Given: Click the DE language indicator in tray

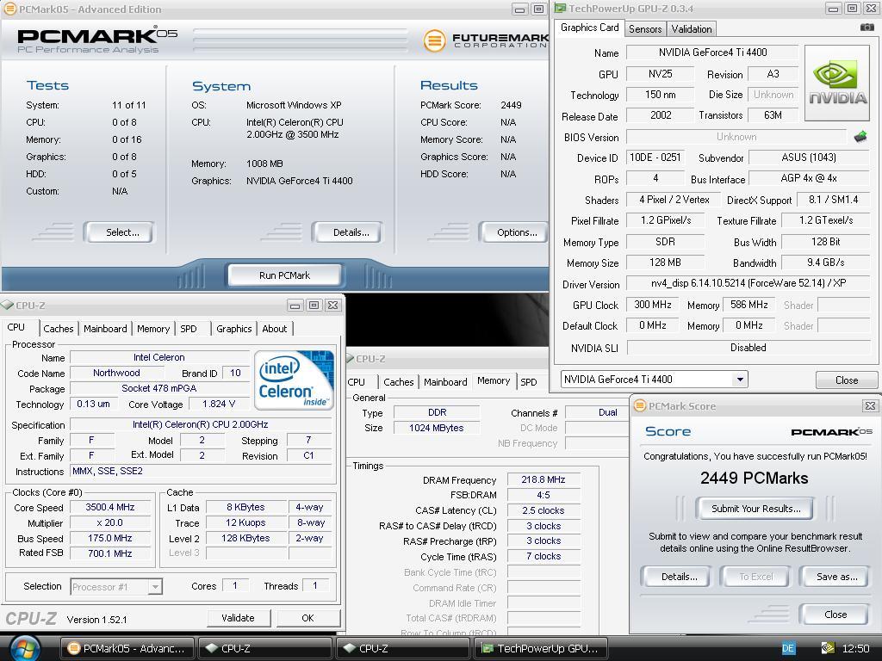Looking at the screenshot, I should pyautogui.click(x=788, y=648).
